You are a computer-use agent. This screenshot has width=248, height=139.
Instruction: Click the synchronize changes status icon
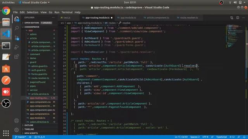(x=30, y=137)
